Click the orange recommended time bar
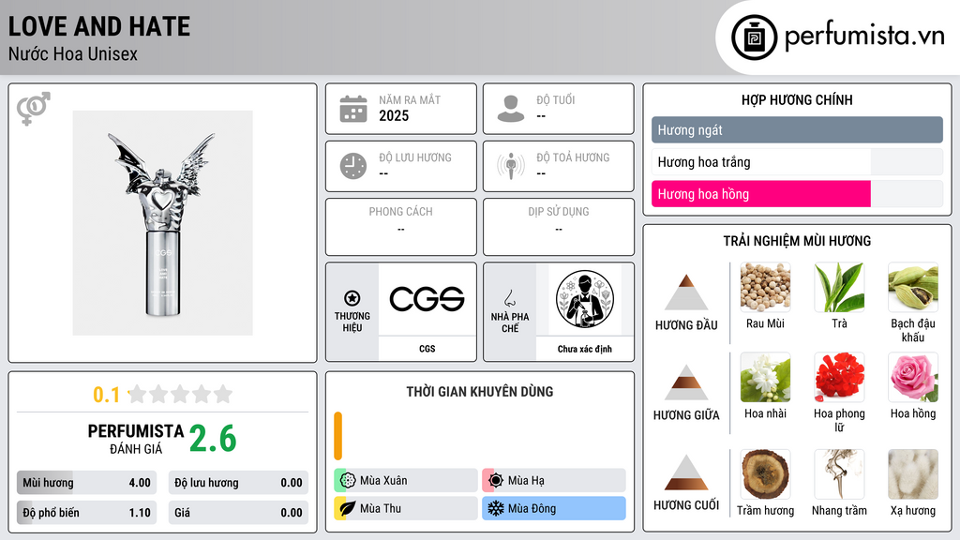960x540 pixels. 337,436
